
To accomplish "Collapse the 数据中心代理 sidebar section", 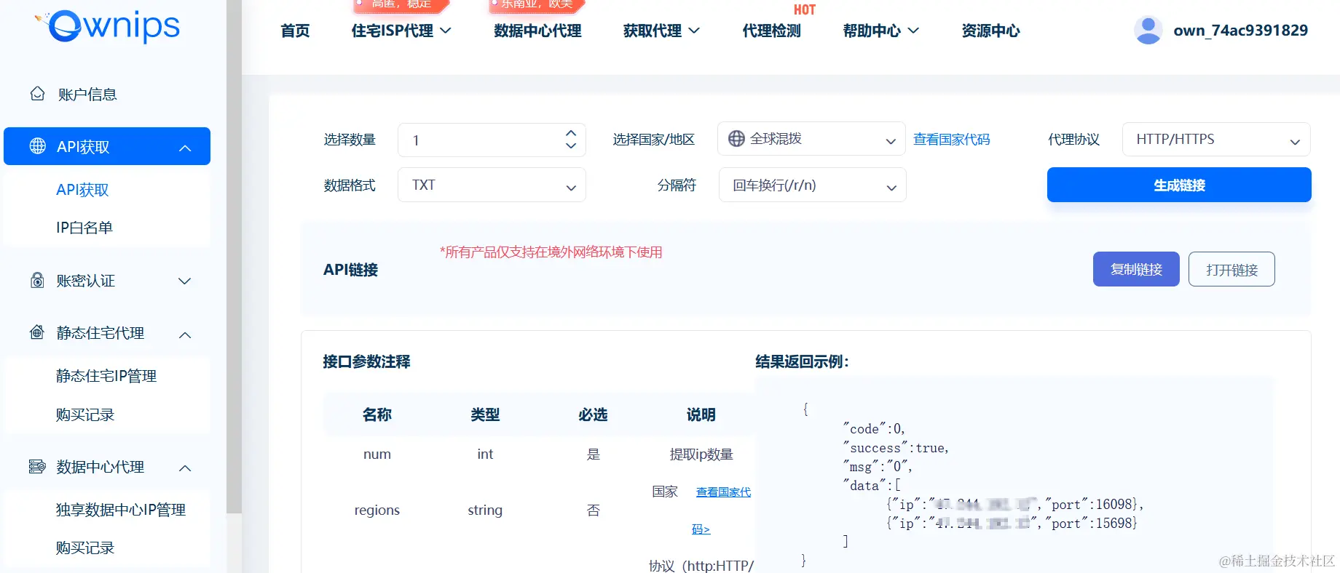I will click(x=185, y=468).
